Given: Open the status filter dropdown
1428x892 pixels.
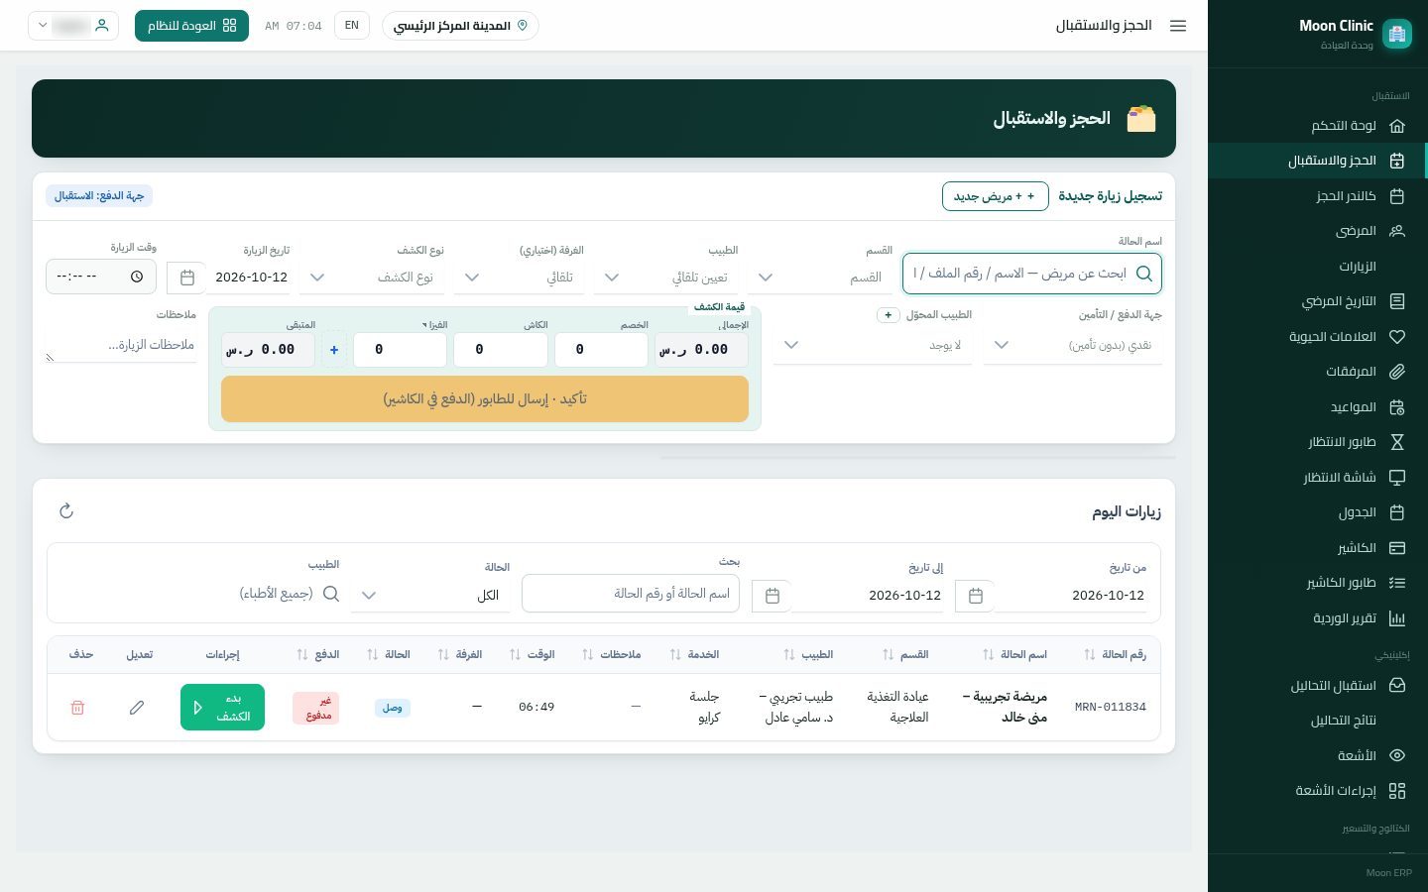Looking at the screenshot, I should pyautogui.click(x=431, y=595).
